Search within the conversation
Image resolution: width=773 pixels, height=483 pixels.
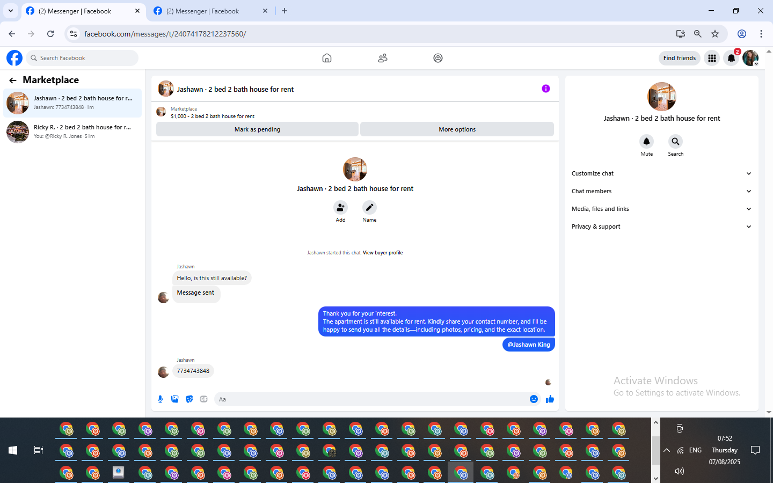675,141
